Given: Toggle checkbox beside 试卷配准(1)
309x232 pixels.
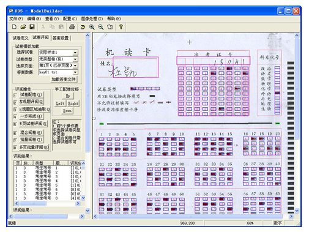Looking at the screenshot, I should coord(15,95).
